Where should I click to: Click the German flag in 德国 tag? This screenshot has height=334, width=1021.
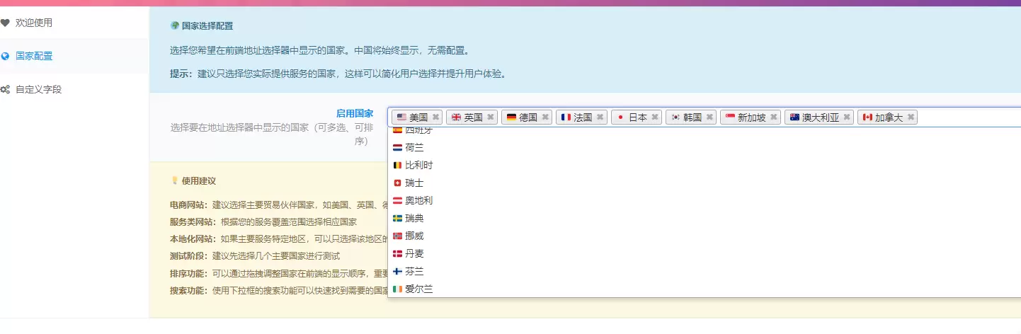tap(511, 117)
